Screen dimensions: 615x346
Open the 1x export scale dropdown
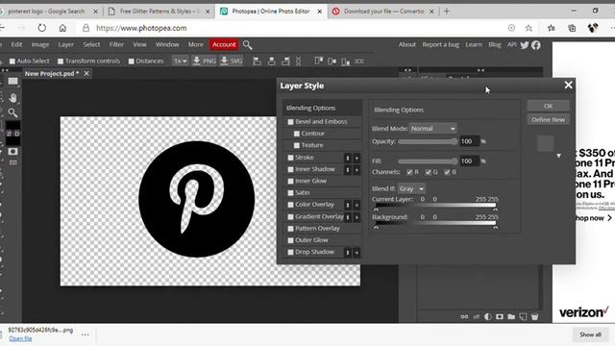pyautogui.click(x=180, y=61)
